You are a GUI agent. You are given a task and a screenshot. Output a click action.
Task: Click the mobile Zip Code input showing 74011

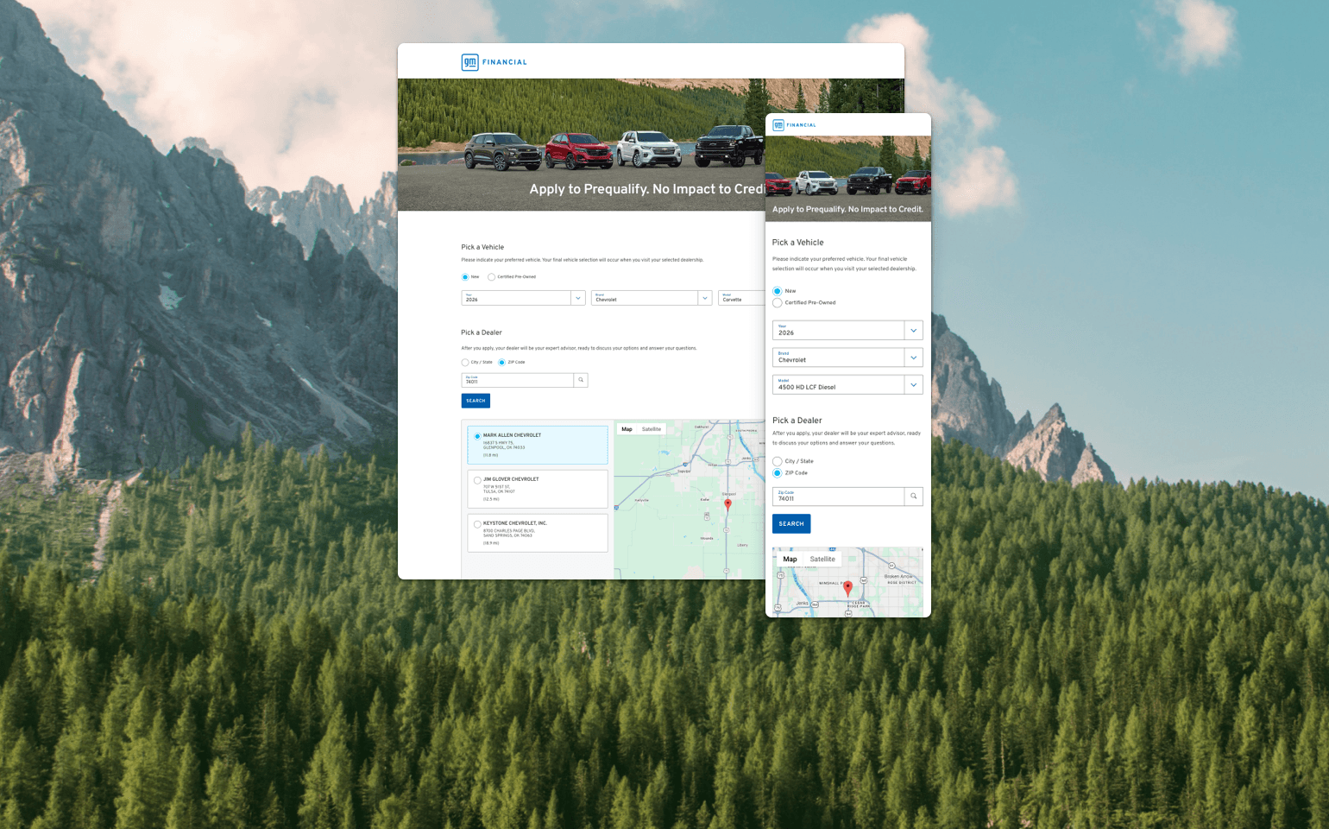(x=838, y=497)
